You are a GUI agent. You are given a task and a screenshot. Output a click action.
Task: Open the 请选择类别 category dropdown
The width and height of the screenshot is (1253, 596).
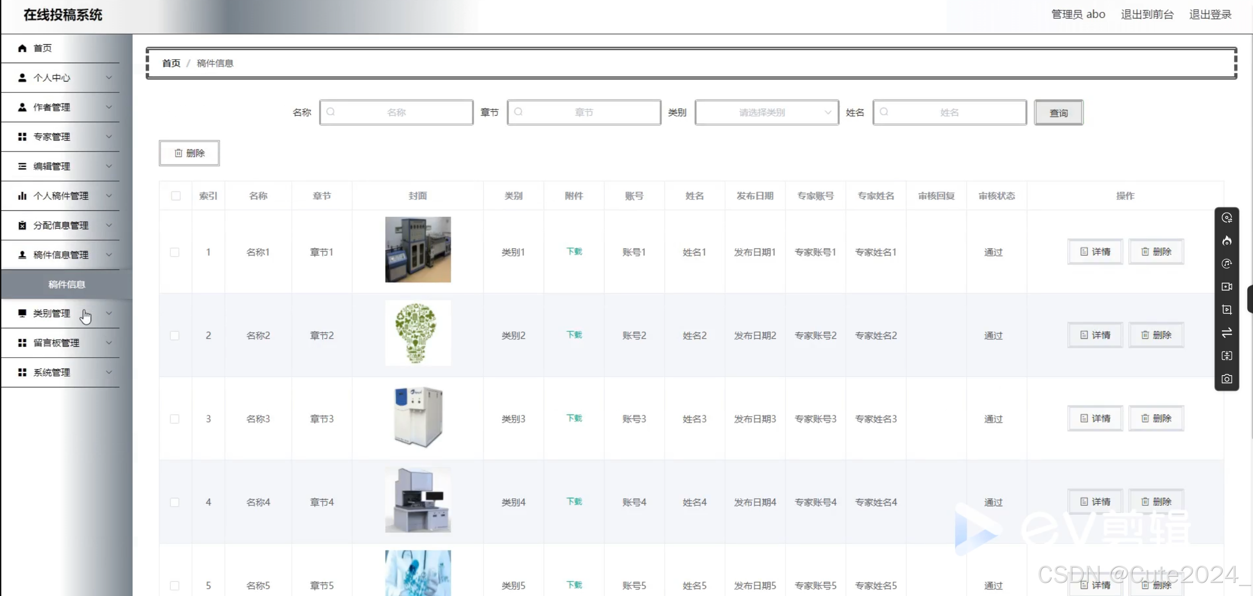(x=766, y=112)
